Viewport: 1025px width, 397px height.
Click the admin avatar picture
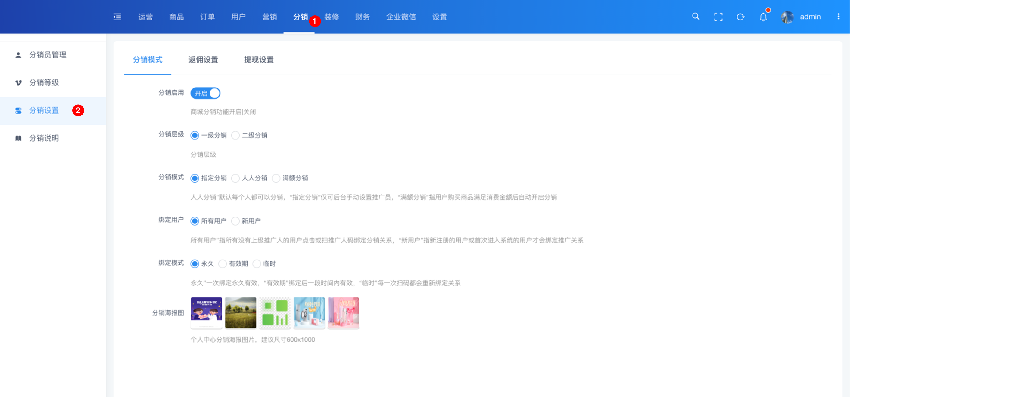point(787,17)
